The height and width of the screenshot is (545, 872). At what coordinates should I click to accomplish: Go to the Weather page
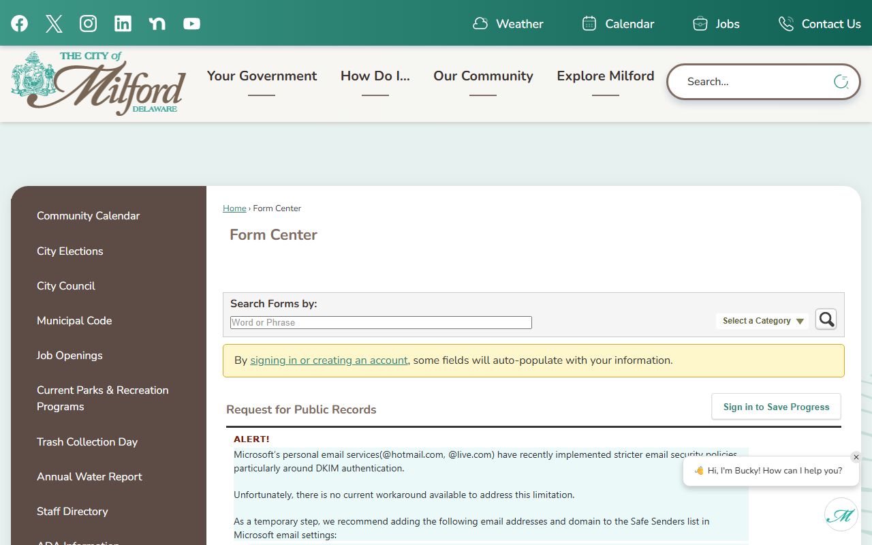click(508, 24)
